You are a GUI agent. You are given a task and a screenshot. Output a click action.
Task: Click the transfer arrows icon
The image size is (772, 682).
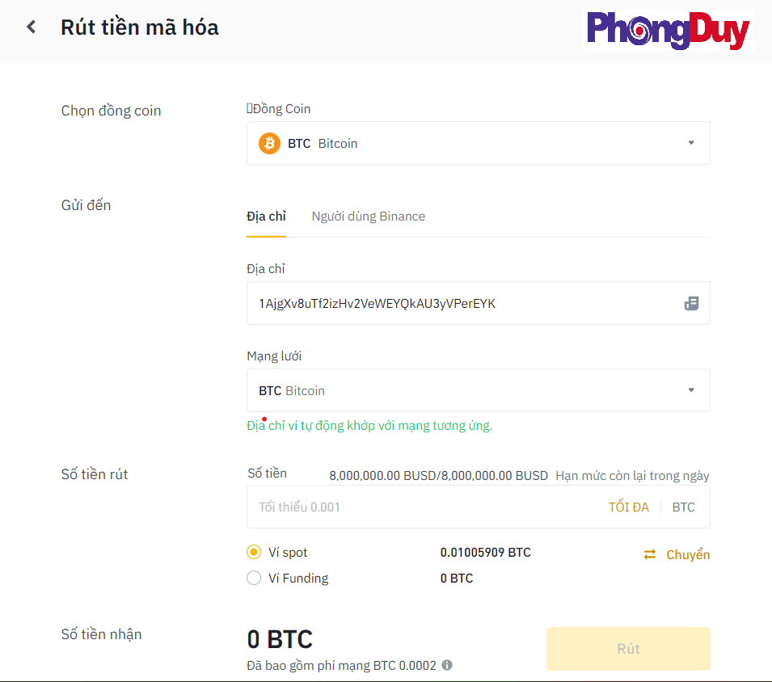650,554
